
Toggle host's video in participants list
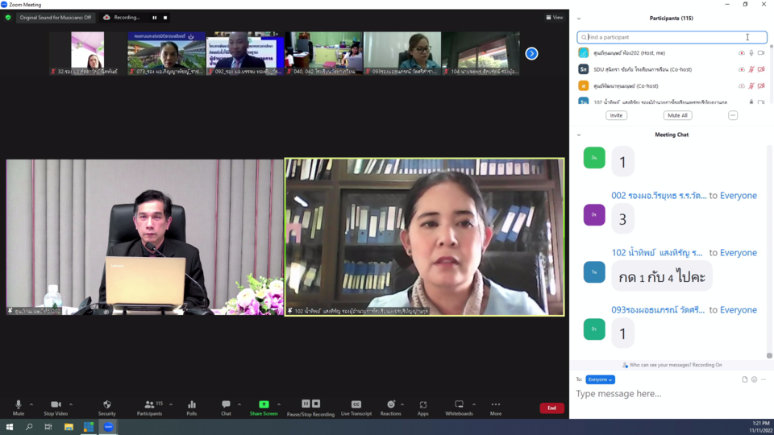pyautogui.click(x=761, y=53)
